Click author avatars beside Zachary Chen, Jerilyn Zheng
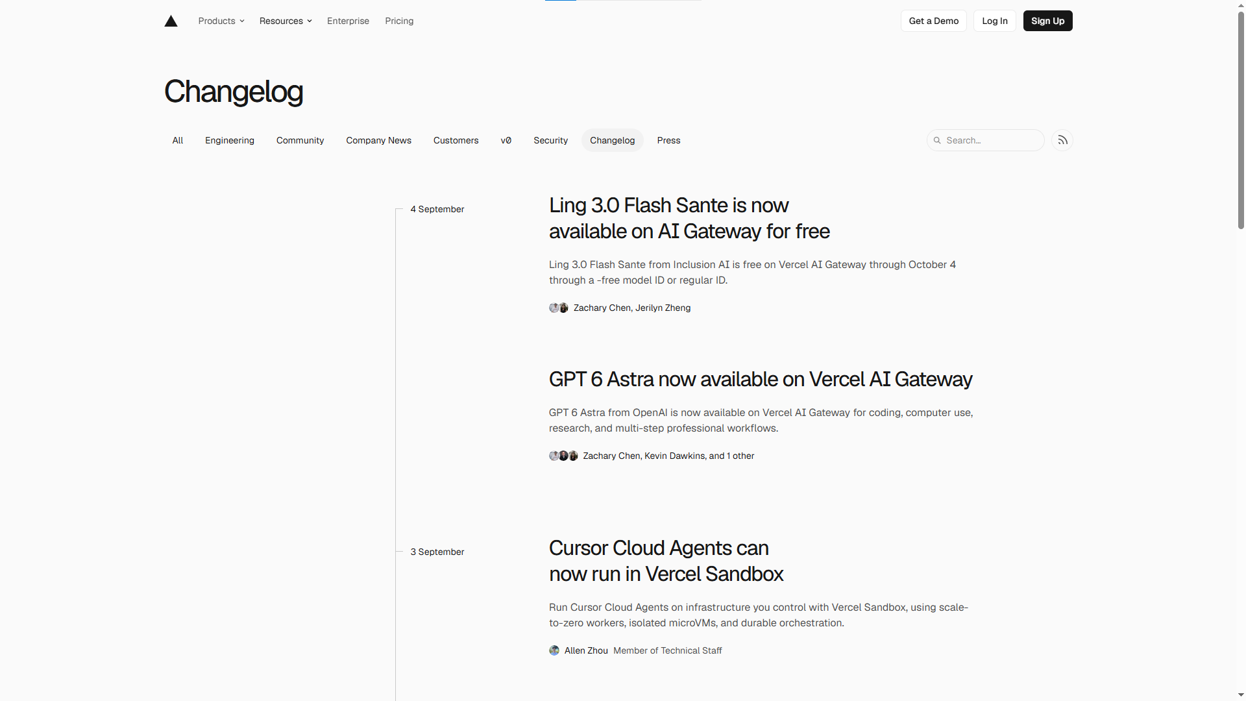This screenshot has height=701, width=1246. [x=559, y=308]
